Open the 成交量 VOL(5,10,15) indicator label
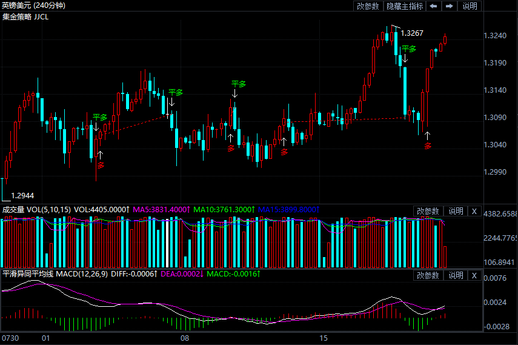 pos(37,209)
